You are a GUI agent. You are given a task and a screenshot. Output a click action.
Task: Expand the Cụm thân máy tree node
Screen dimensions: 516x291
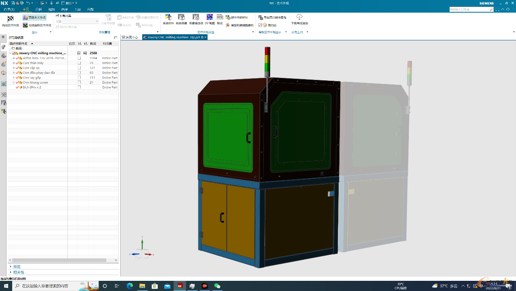[x=14, y=63]
